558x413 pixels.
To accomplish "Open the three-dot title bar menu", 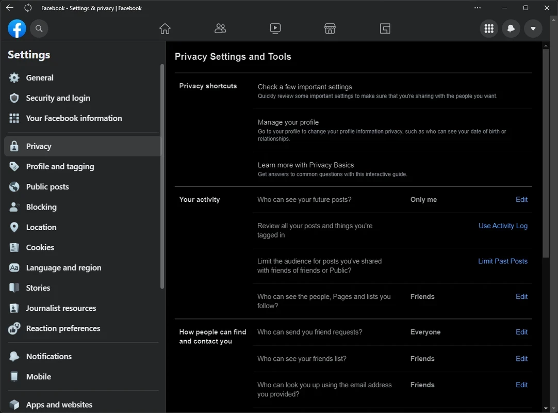I will coord(478,8).
